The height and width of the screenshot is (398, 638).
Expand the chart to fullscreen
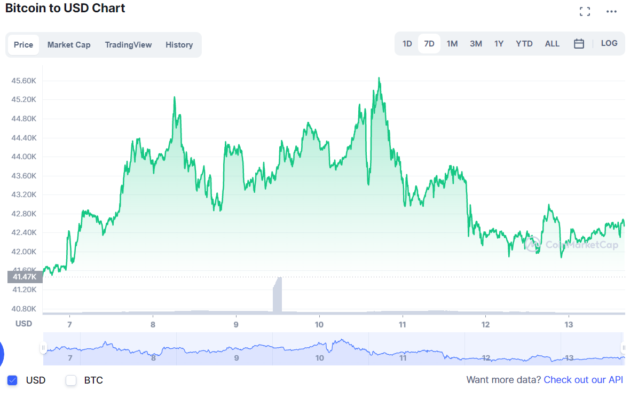click(x=585, y=11)
